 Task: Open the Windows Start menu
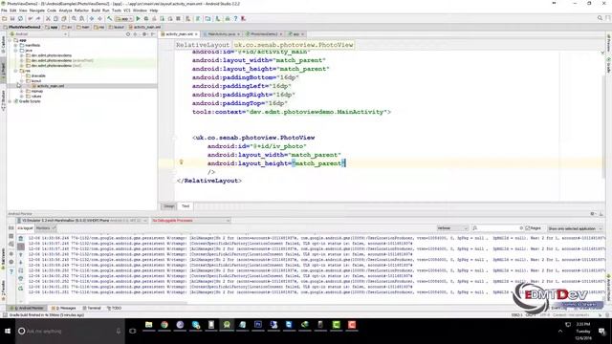pyautogui.click(x=8, y=331)
